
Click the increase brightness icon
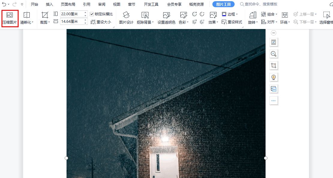(x=194, y=22)
